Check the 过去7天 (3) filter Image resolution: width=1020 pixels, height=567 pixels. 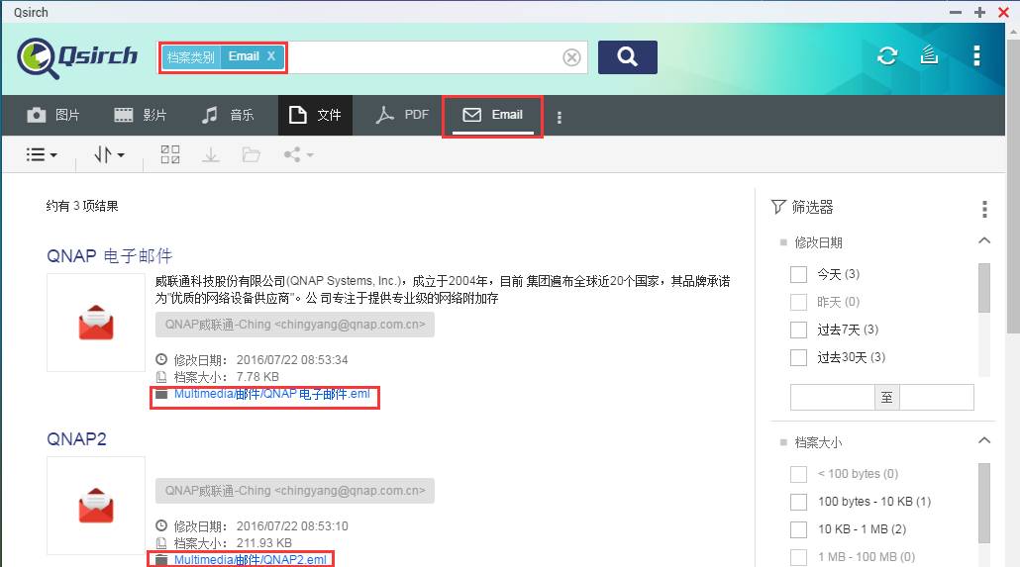[x=798, y=330]
